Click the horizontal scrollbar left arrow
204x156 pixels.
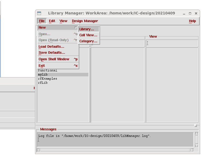click(38, 150)
